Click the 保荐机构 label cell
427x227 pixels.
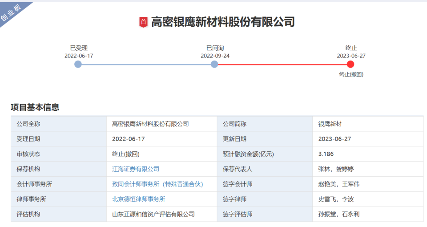coord(59,169)
